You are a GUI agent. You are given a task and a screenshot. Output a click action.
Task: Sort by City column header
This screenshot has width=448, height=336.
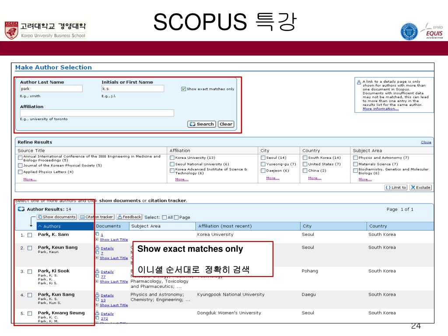[333, 226]
